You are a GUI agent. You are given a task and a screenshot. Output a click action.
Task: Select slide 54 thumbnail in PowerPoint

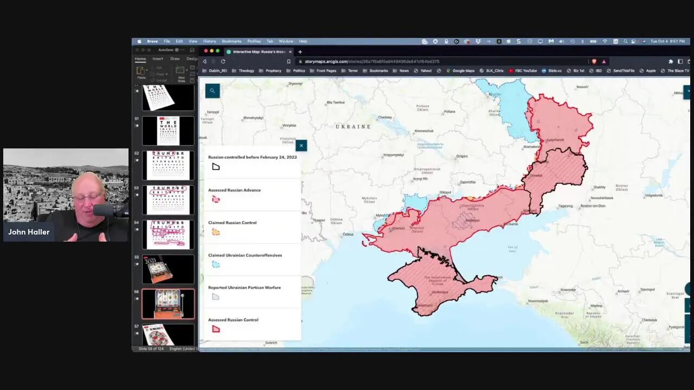coord(168,235)
